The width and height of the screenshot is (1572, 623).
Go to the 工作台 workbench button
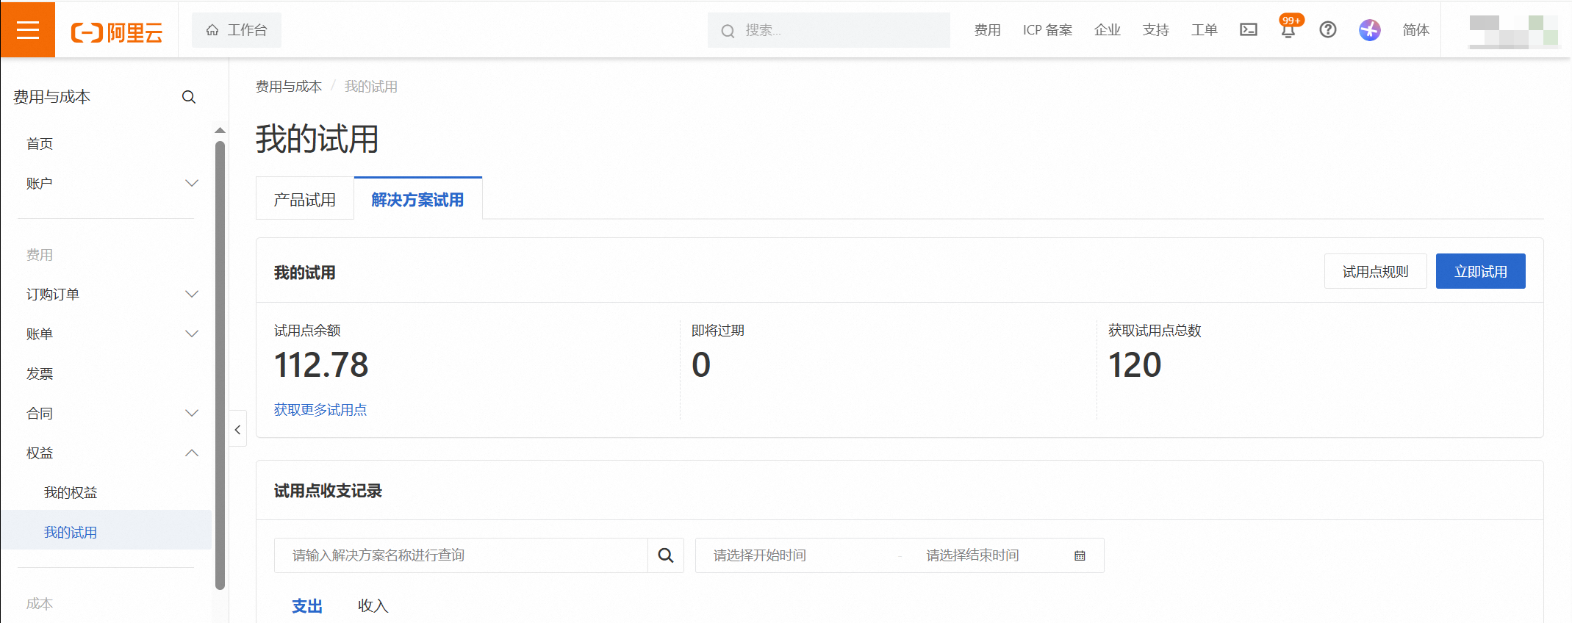click(x=237, y=30)
